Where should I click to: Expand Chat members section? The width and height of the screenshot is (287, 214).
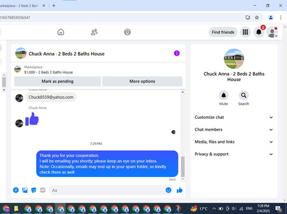point(234,130)
